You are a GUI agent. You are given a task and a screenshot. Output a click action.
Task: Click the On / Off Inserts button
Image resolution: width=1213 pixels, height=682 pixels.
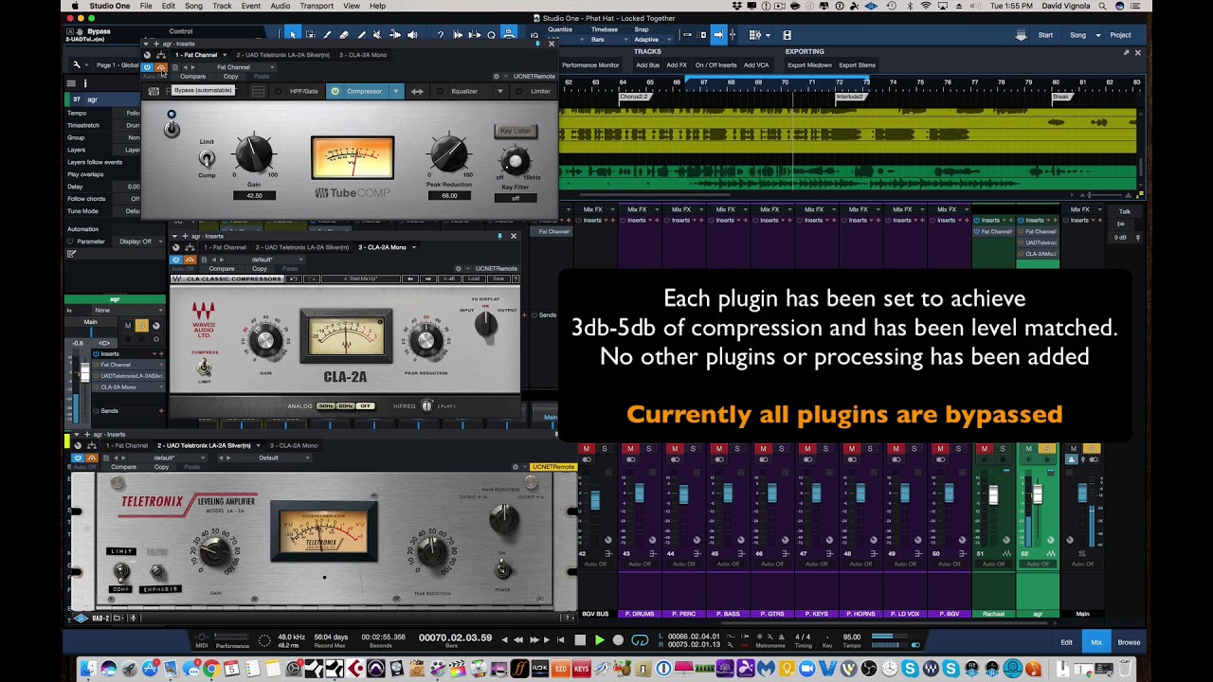pos(715,65)
